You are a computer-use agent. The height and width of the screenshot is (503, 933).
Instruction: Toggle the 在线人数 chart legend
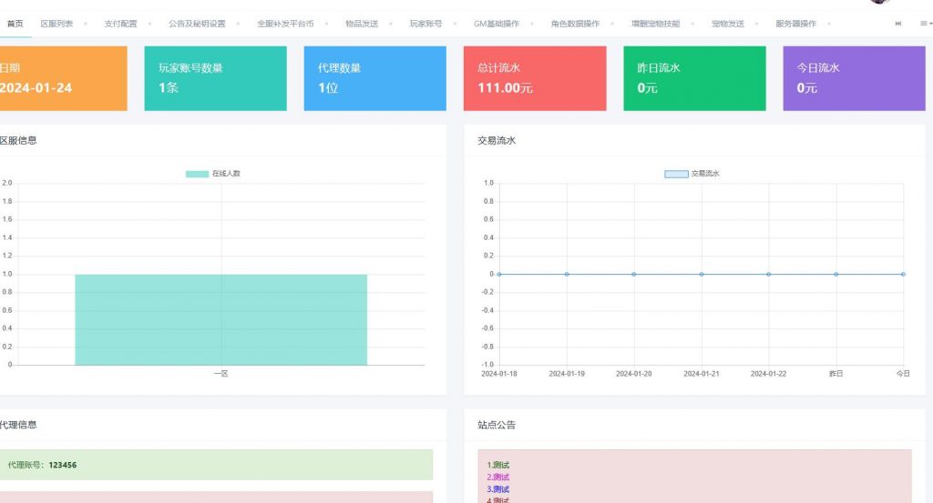[213, 174]
